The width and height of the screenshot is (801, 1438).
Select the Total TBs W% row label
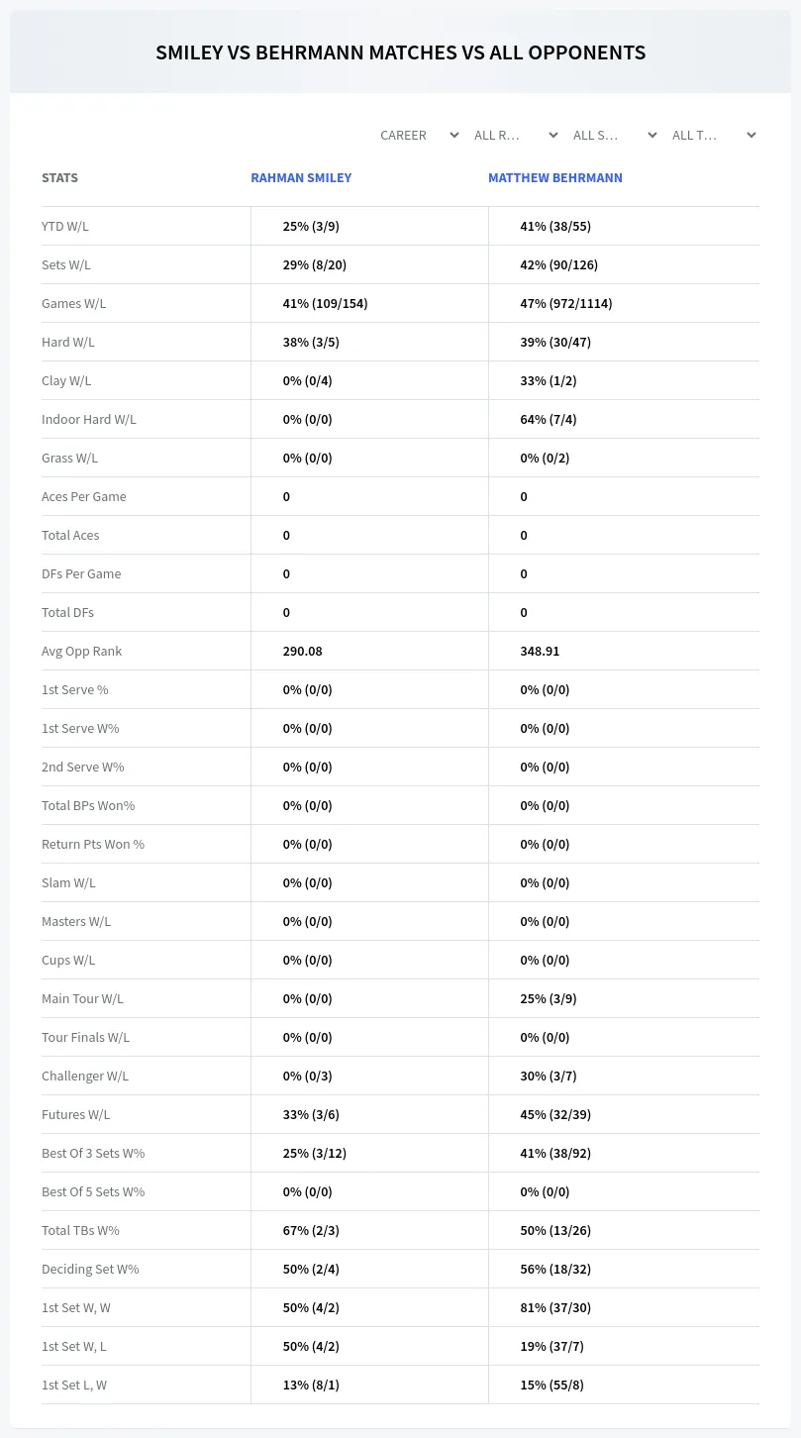[80, 1230]
